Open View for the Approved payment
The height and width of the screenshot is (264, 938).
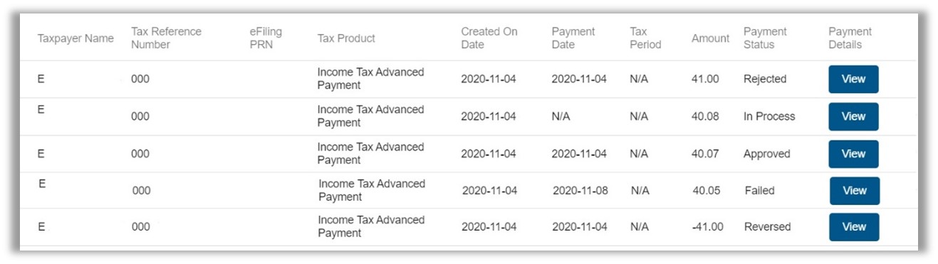pyautogui.click(x=853, y=154)
